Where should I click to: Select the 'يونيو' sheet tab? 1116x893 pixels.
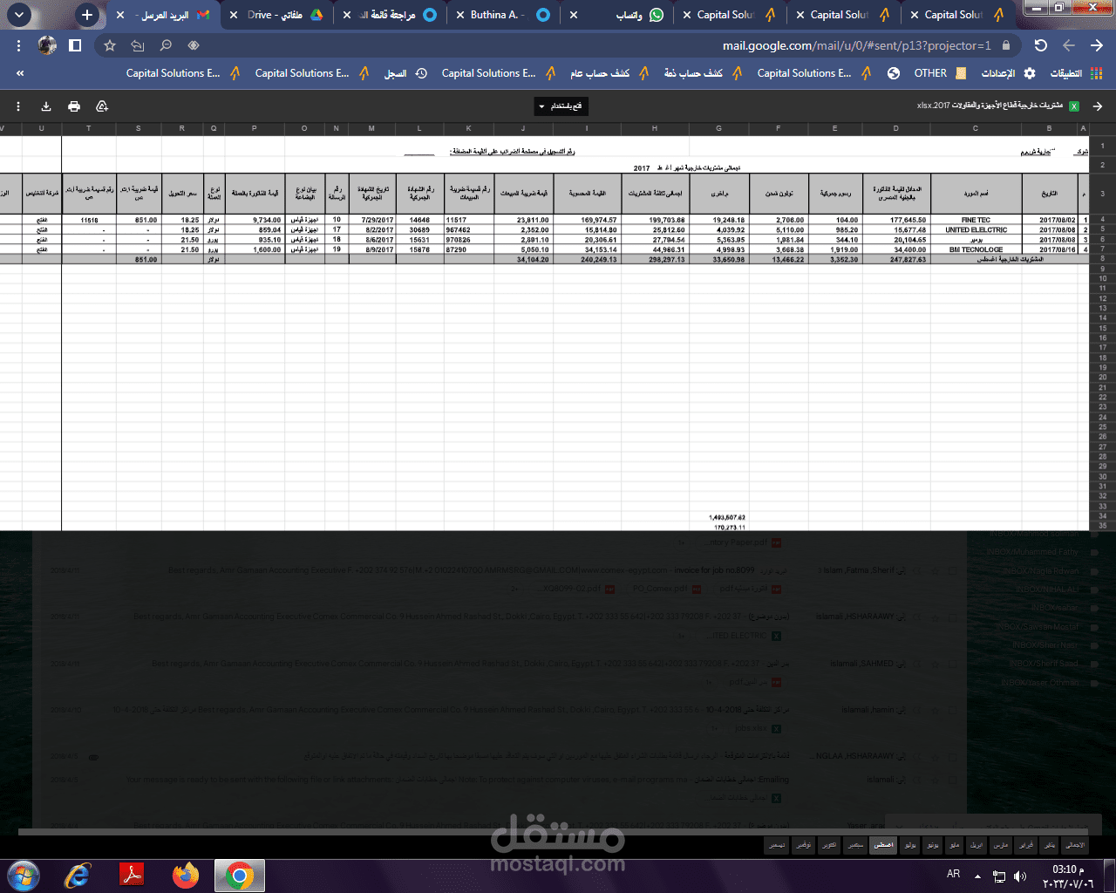point(933,845)
